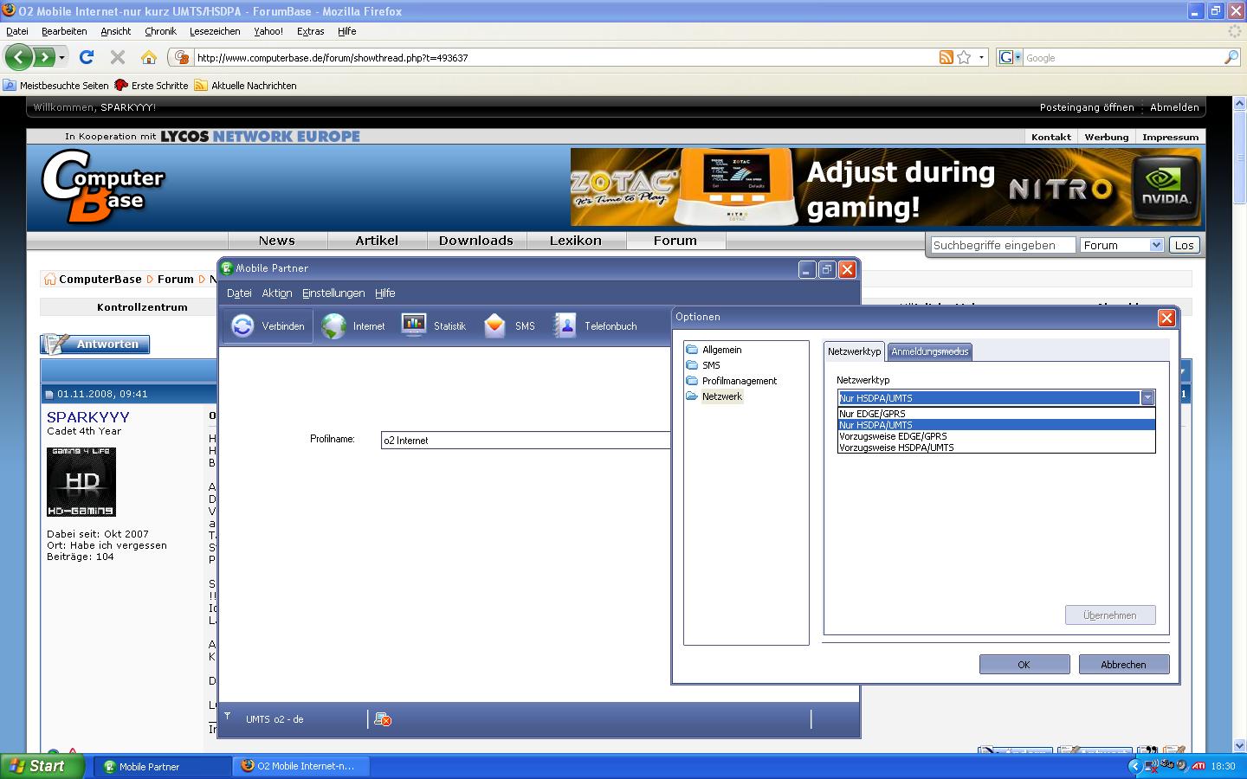Open the Telefonbuch icon
The image size is (1247, 779).
pyautogui.click(x=565, y=325)
